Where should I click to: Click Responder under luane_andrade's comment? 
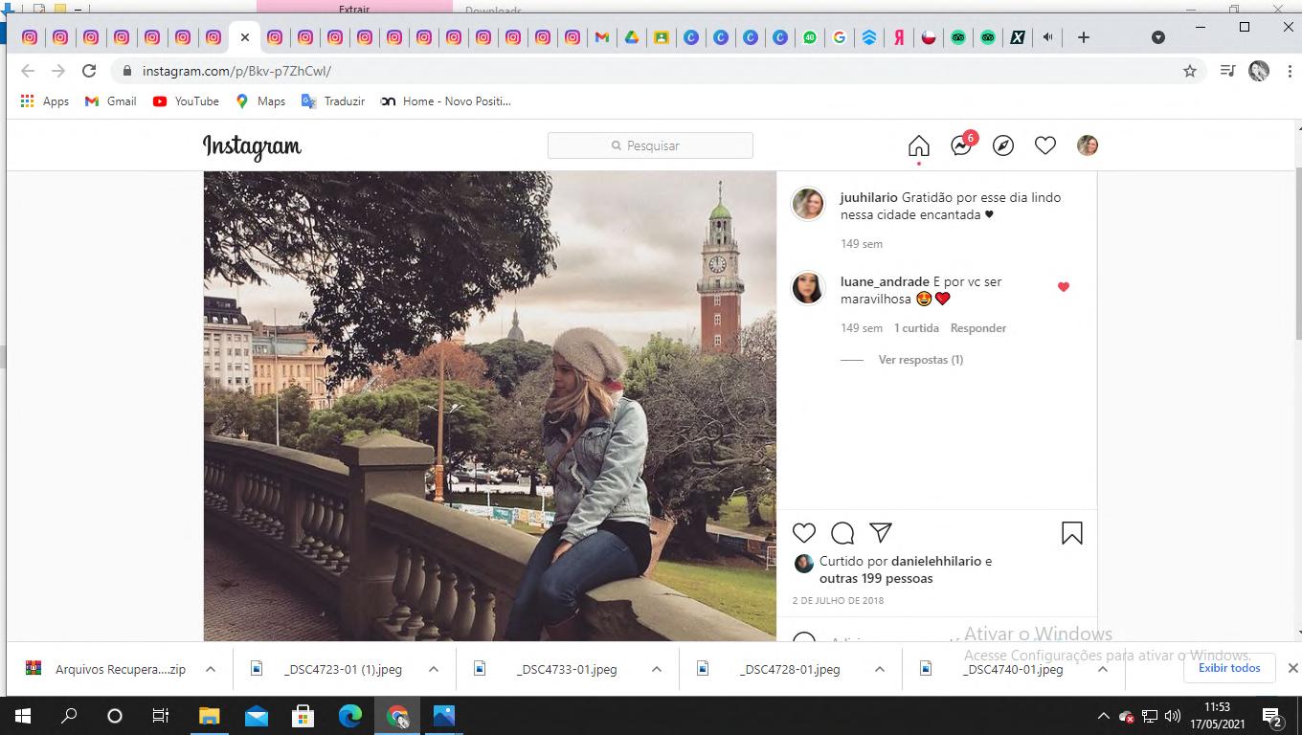(978, 328)
